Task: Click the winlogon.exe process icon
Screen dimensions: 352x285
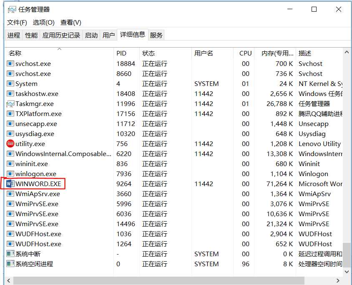Action: point(10,174)
